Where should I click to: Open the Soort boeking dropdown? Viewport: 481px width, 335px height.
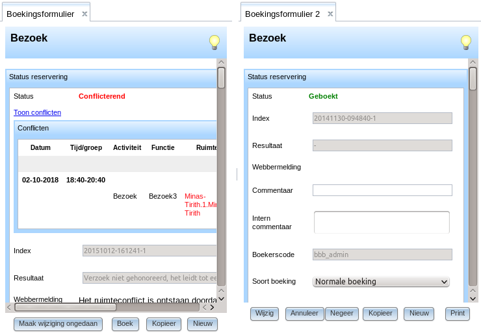point(381,282)
